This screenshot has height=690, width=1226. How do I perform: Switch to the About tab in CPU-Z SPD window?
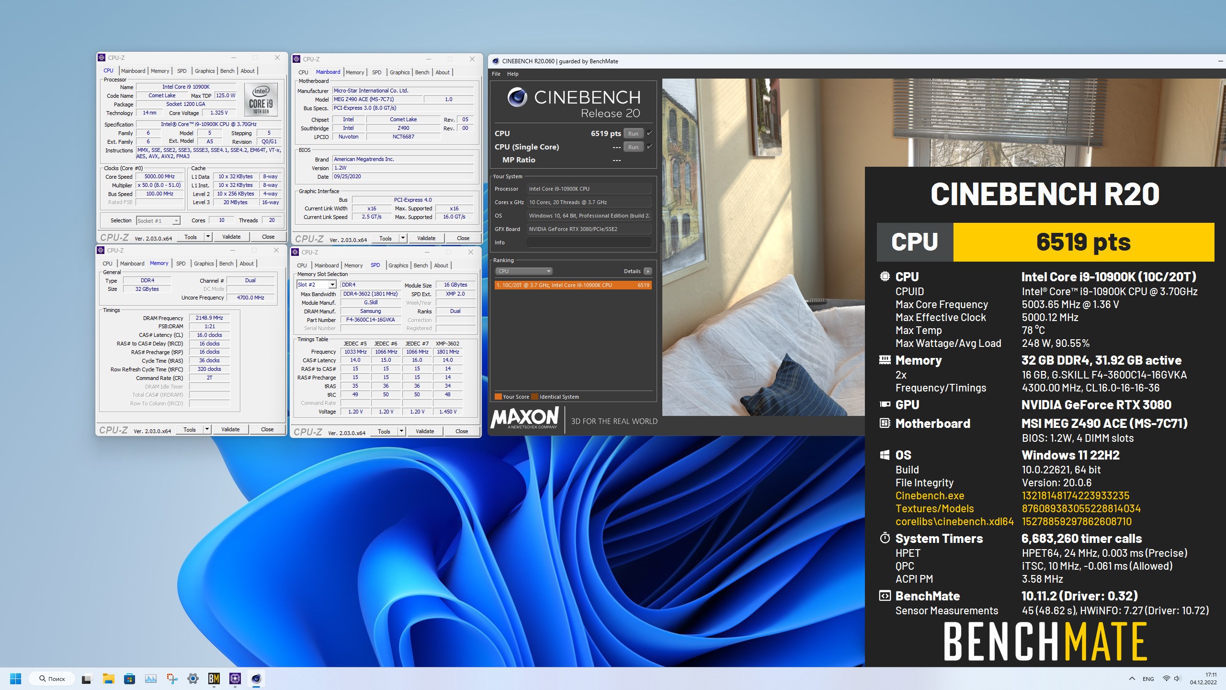click(x=441, y=265)
